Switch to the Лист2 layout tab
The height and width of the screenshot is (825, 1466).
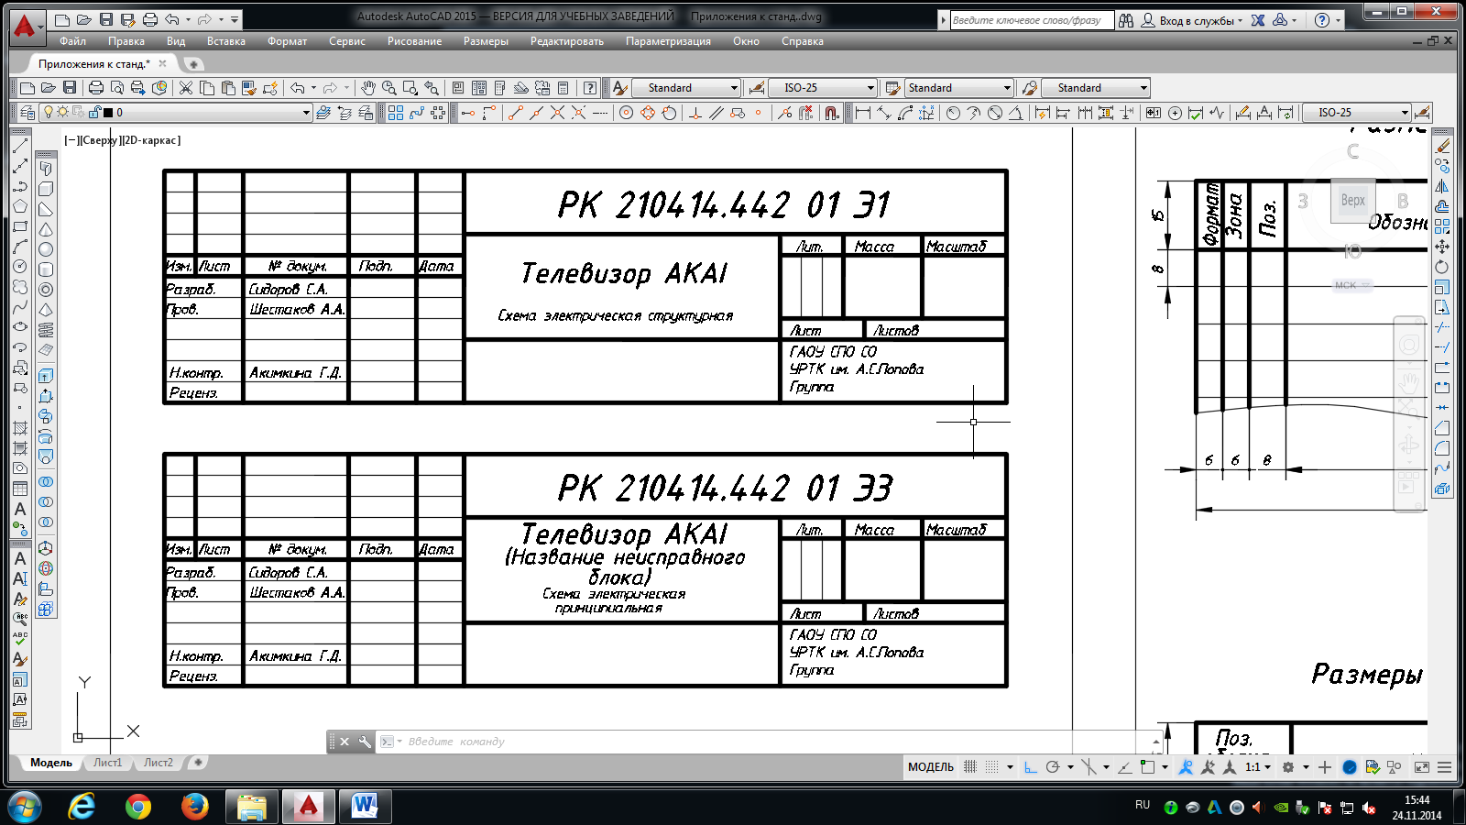coord(159,763)
